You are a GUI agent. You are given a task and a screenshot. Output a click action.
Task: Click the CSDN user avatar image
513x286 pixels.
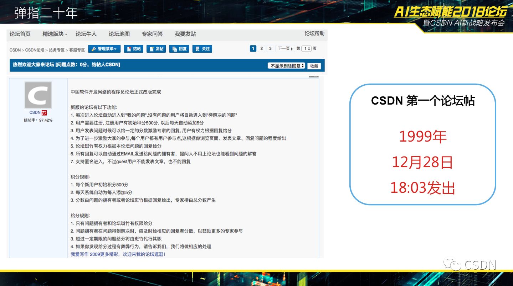(x=38, y=95)
